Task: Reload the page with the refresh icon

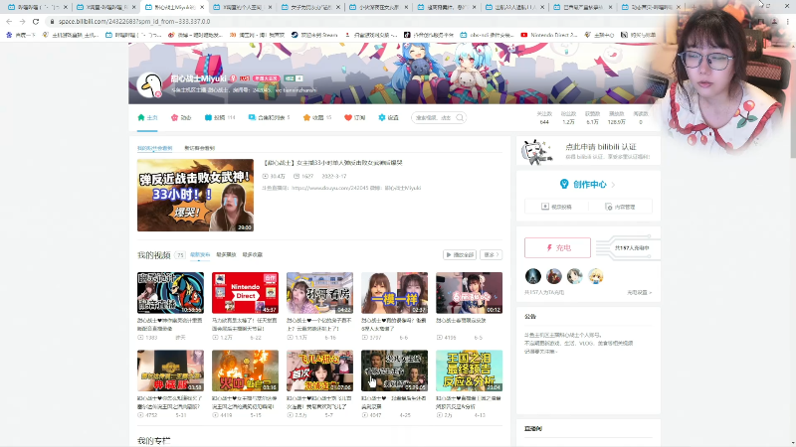Action: click(36, 21)
